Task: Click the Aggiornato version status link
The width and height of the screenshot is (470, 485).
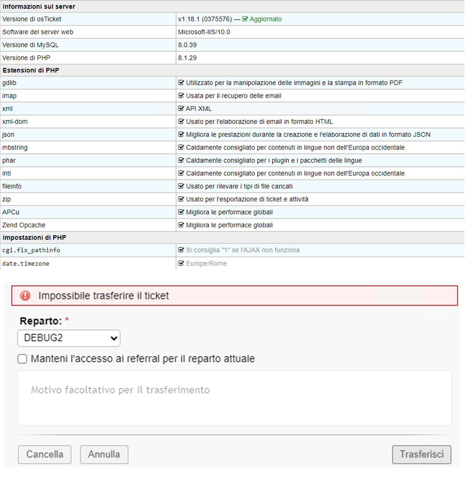Action: [266, 19]
